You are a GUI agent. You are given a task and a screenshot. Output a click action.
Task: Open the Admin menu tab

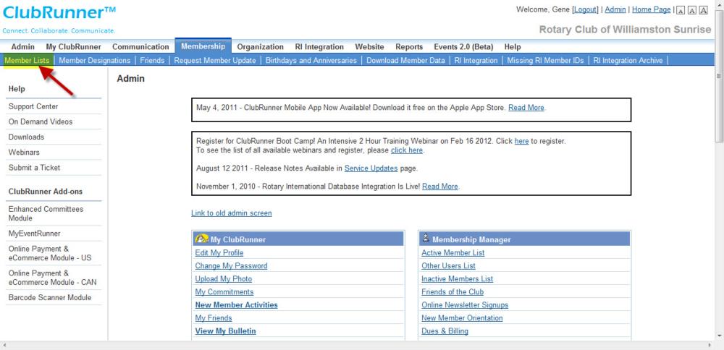pos(22,46)
